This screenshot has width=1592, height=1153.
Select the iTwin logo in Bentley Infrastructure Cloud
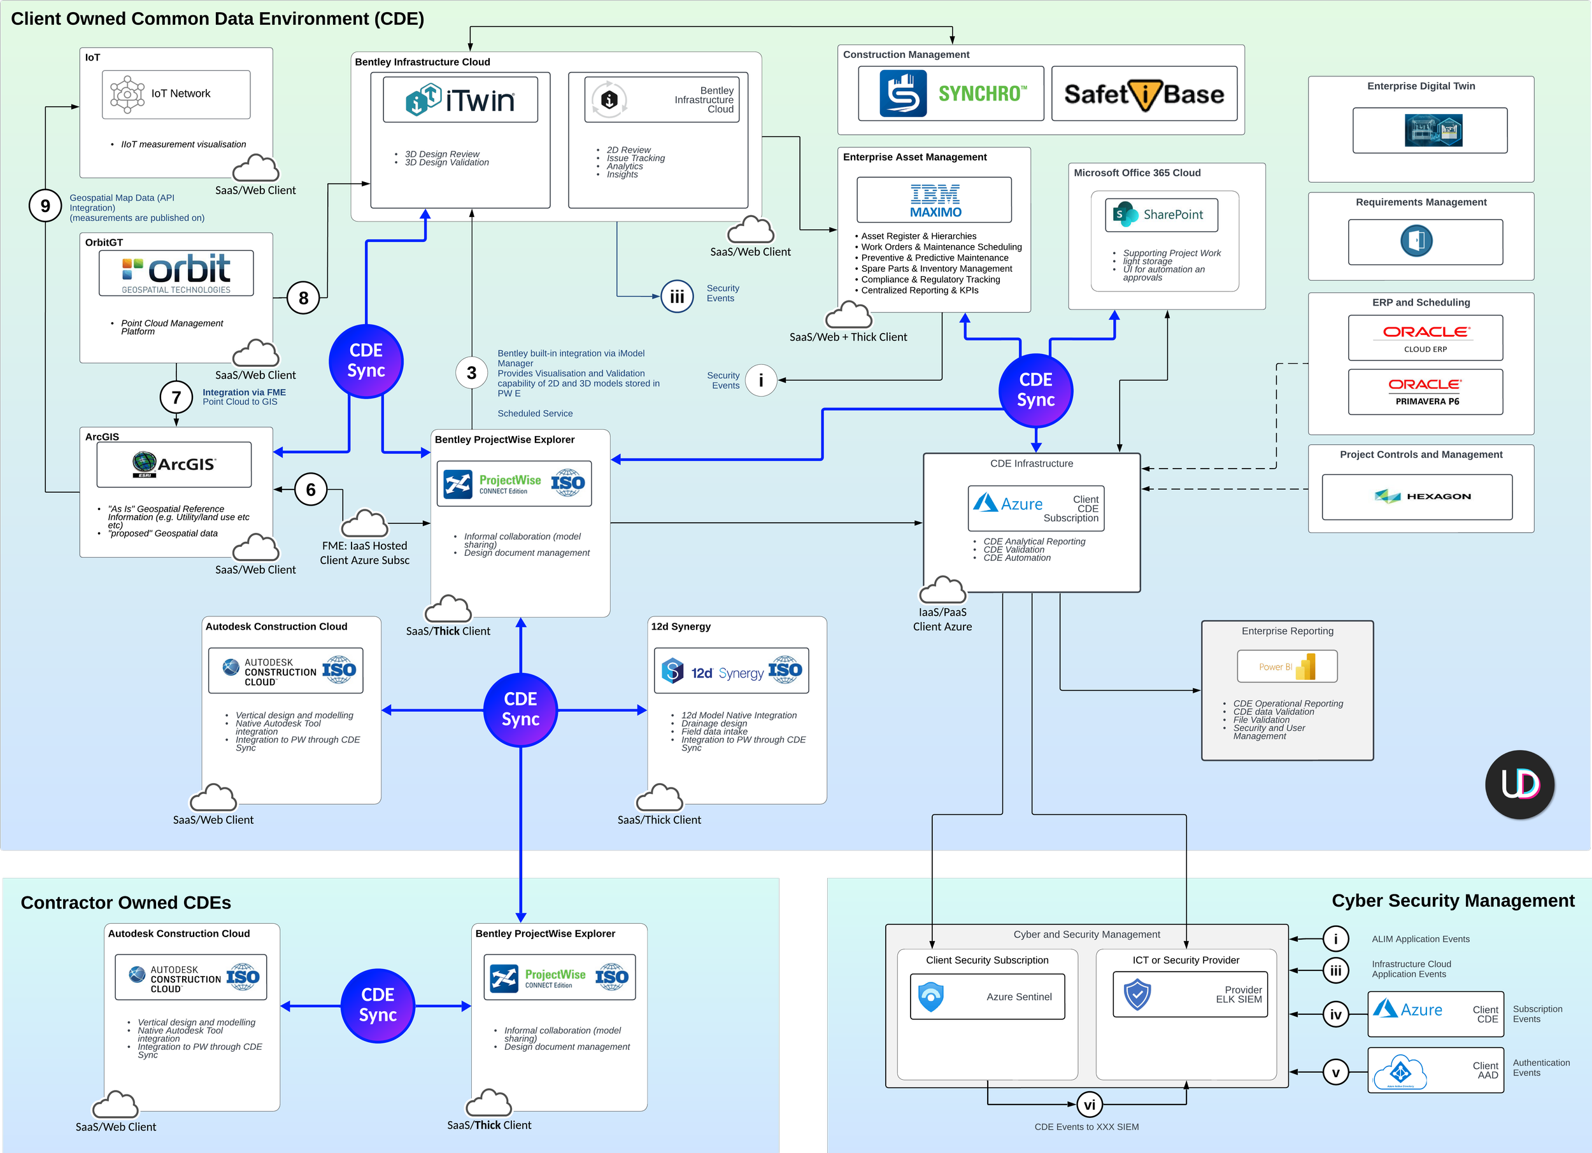click(x=460, y=99)
